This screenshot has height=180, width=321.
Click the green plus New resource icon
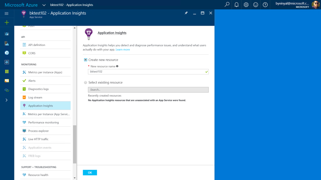tap(7, 22)
